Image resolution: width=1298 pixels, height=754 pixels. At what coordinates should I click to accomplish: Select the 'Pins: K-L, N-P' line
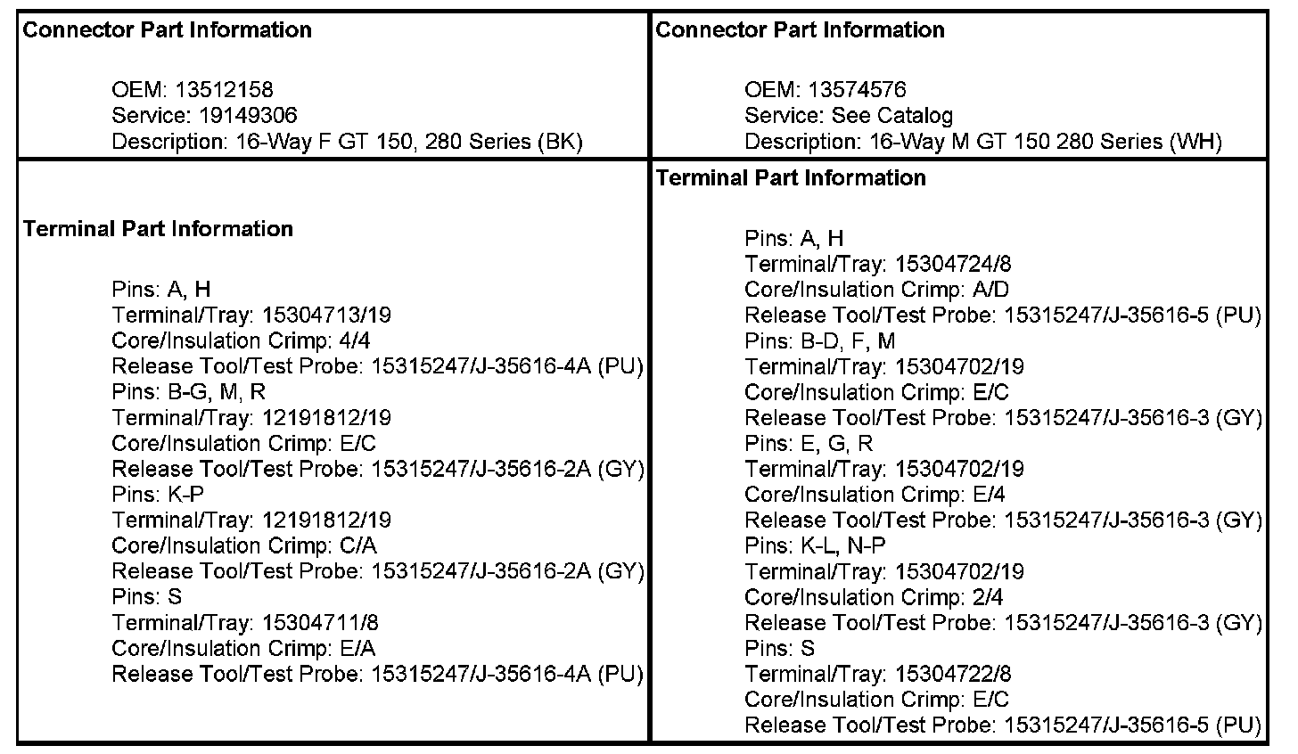[816, 546]
